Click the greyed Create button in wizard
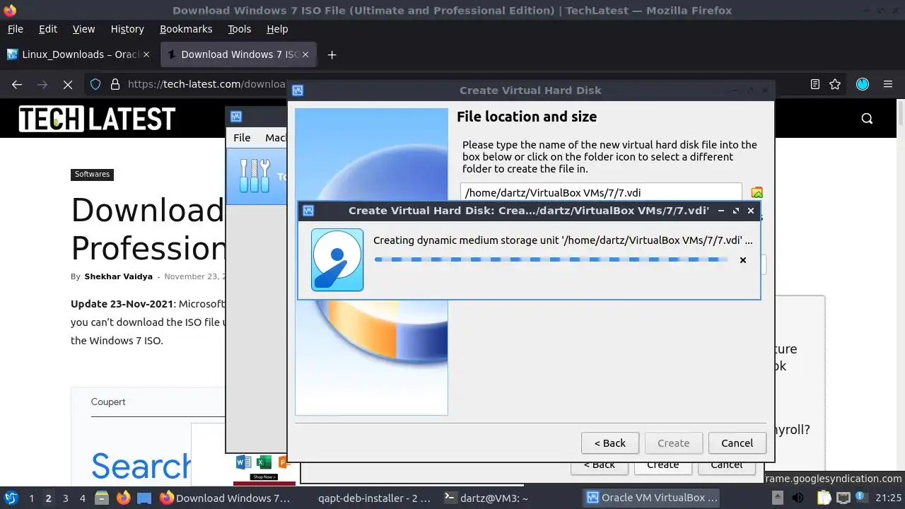 [674, 443]
